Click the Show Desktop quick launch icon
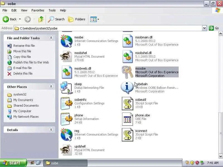The image size is (223, 167). click(38, 163)
